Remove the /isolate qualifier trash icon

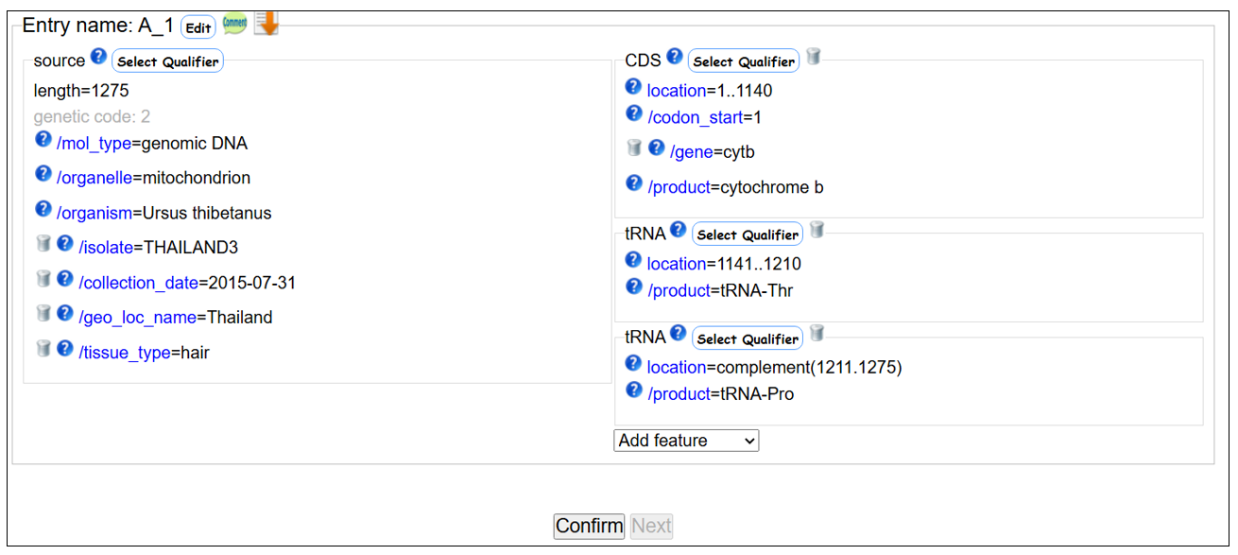pyautogui.click(x=43, y=245)
